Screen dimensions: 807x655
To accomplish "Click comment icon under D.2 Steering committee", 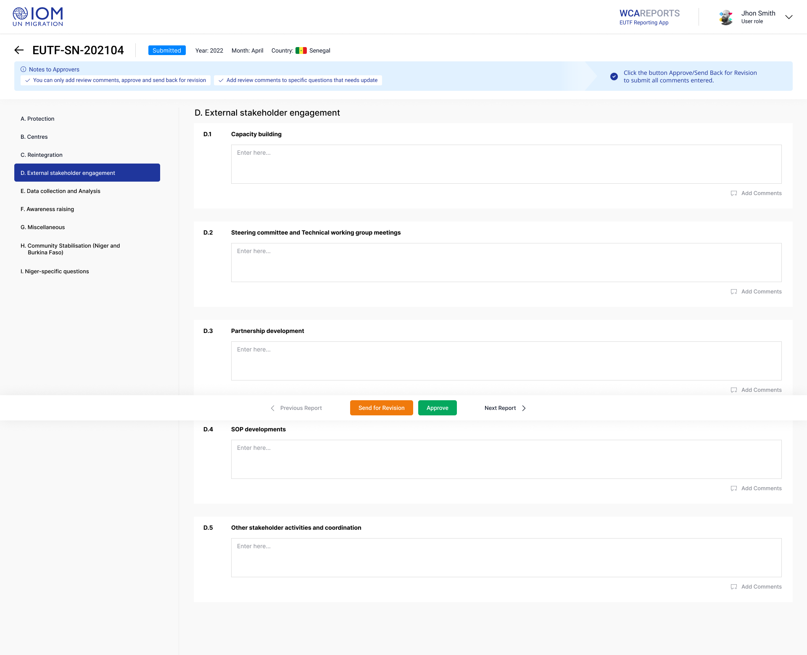I will tap(734, 292).
